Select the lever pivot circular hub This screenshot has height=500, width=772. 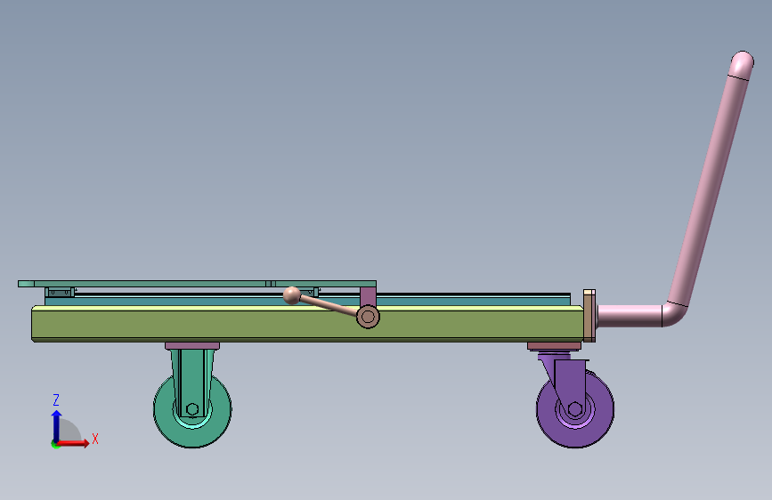point(368,317)
